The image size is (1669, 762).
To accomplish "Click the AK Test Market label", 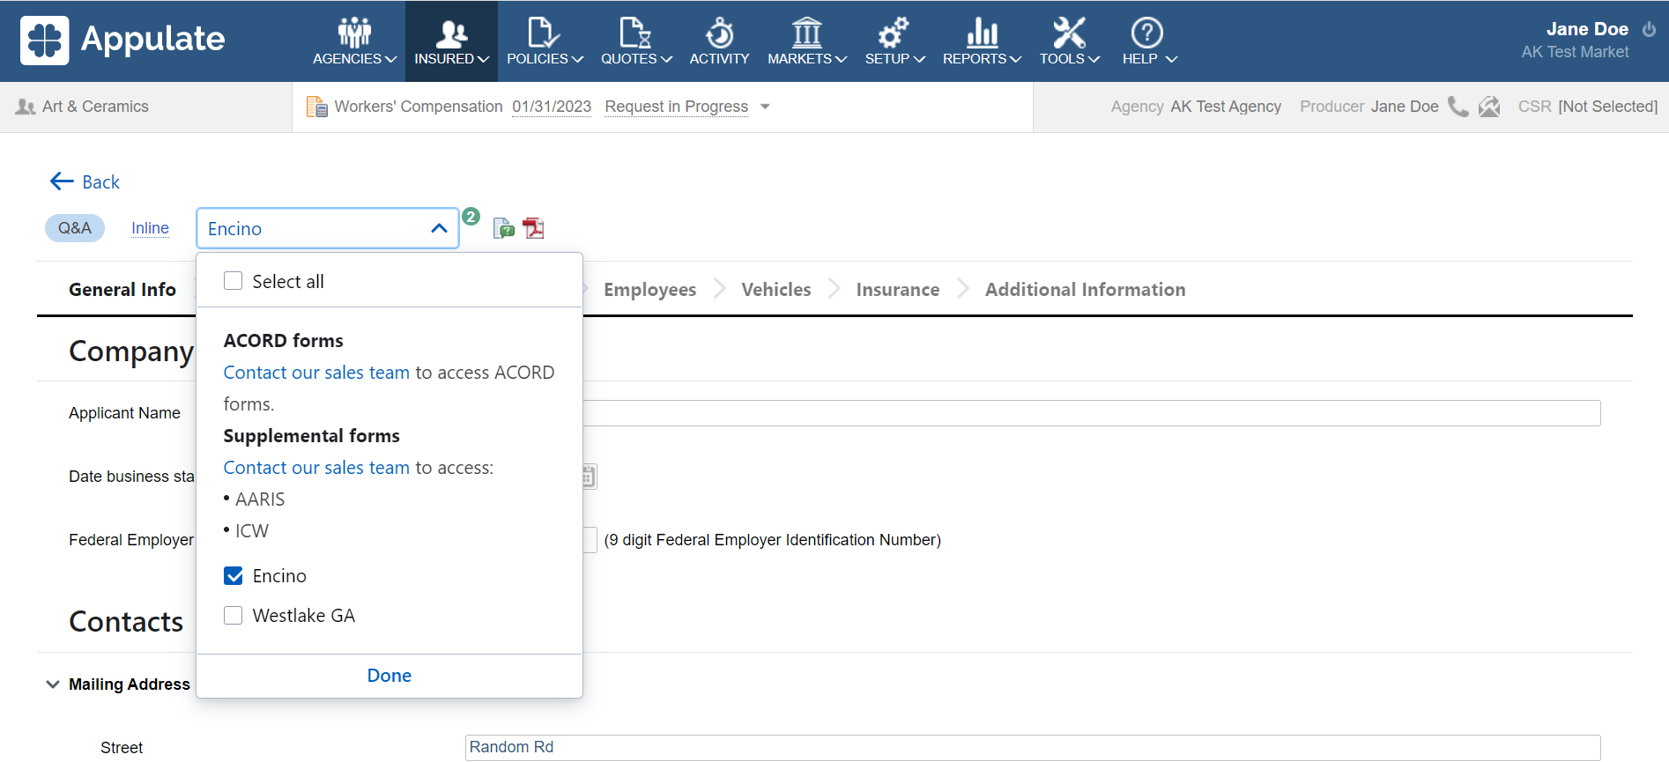I will [x=1575, y=52].
